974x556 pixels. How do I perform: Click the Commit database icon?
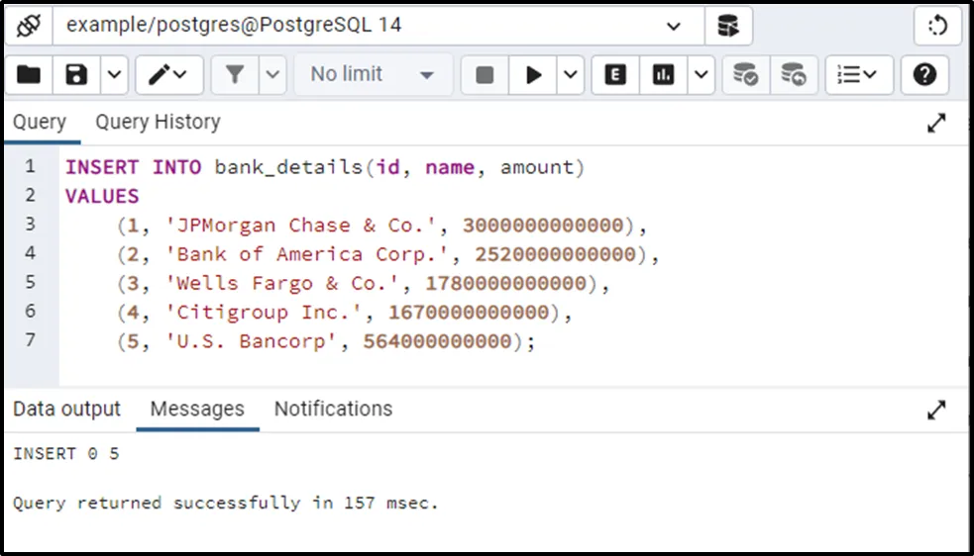tap(744, 75)
